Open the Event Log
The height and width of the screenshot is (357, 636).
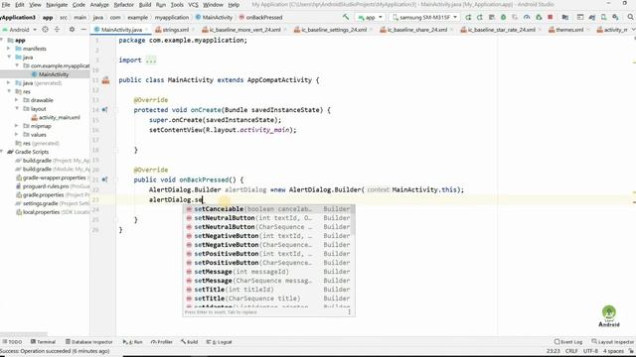568,342
